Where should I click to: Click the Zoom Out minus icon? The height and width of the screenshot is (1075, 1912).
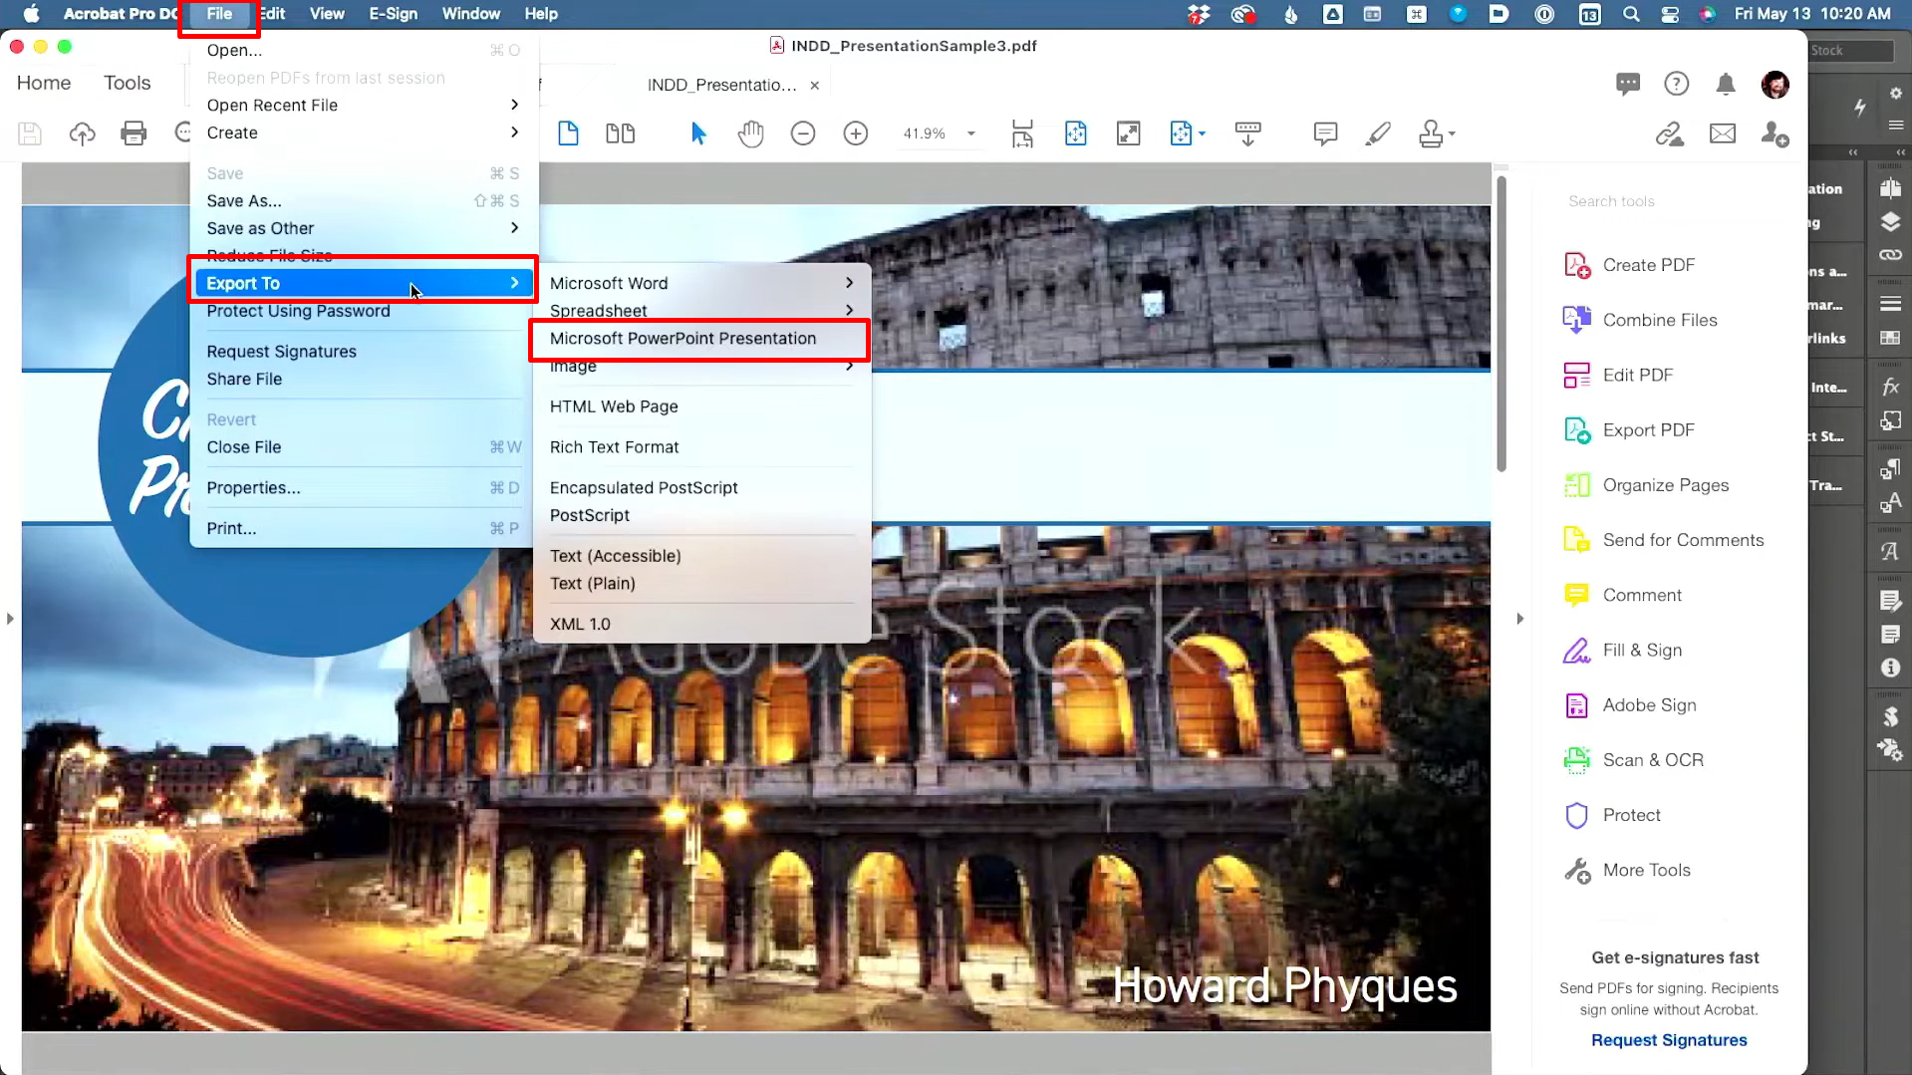[803, 134]
